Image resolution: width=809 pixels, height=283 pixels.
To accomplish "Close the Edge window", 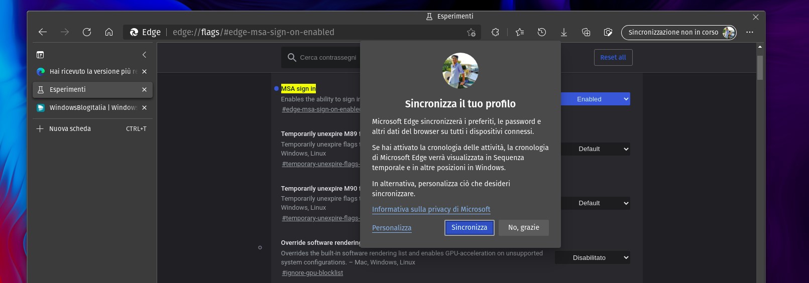I will click(x=756, y=17).
